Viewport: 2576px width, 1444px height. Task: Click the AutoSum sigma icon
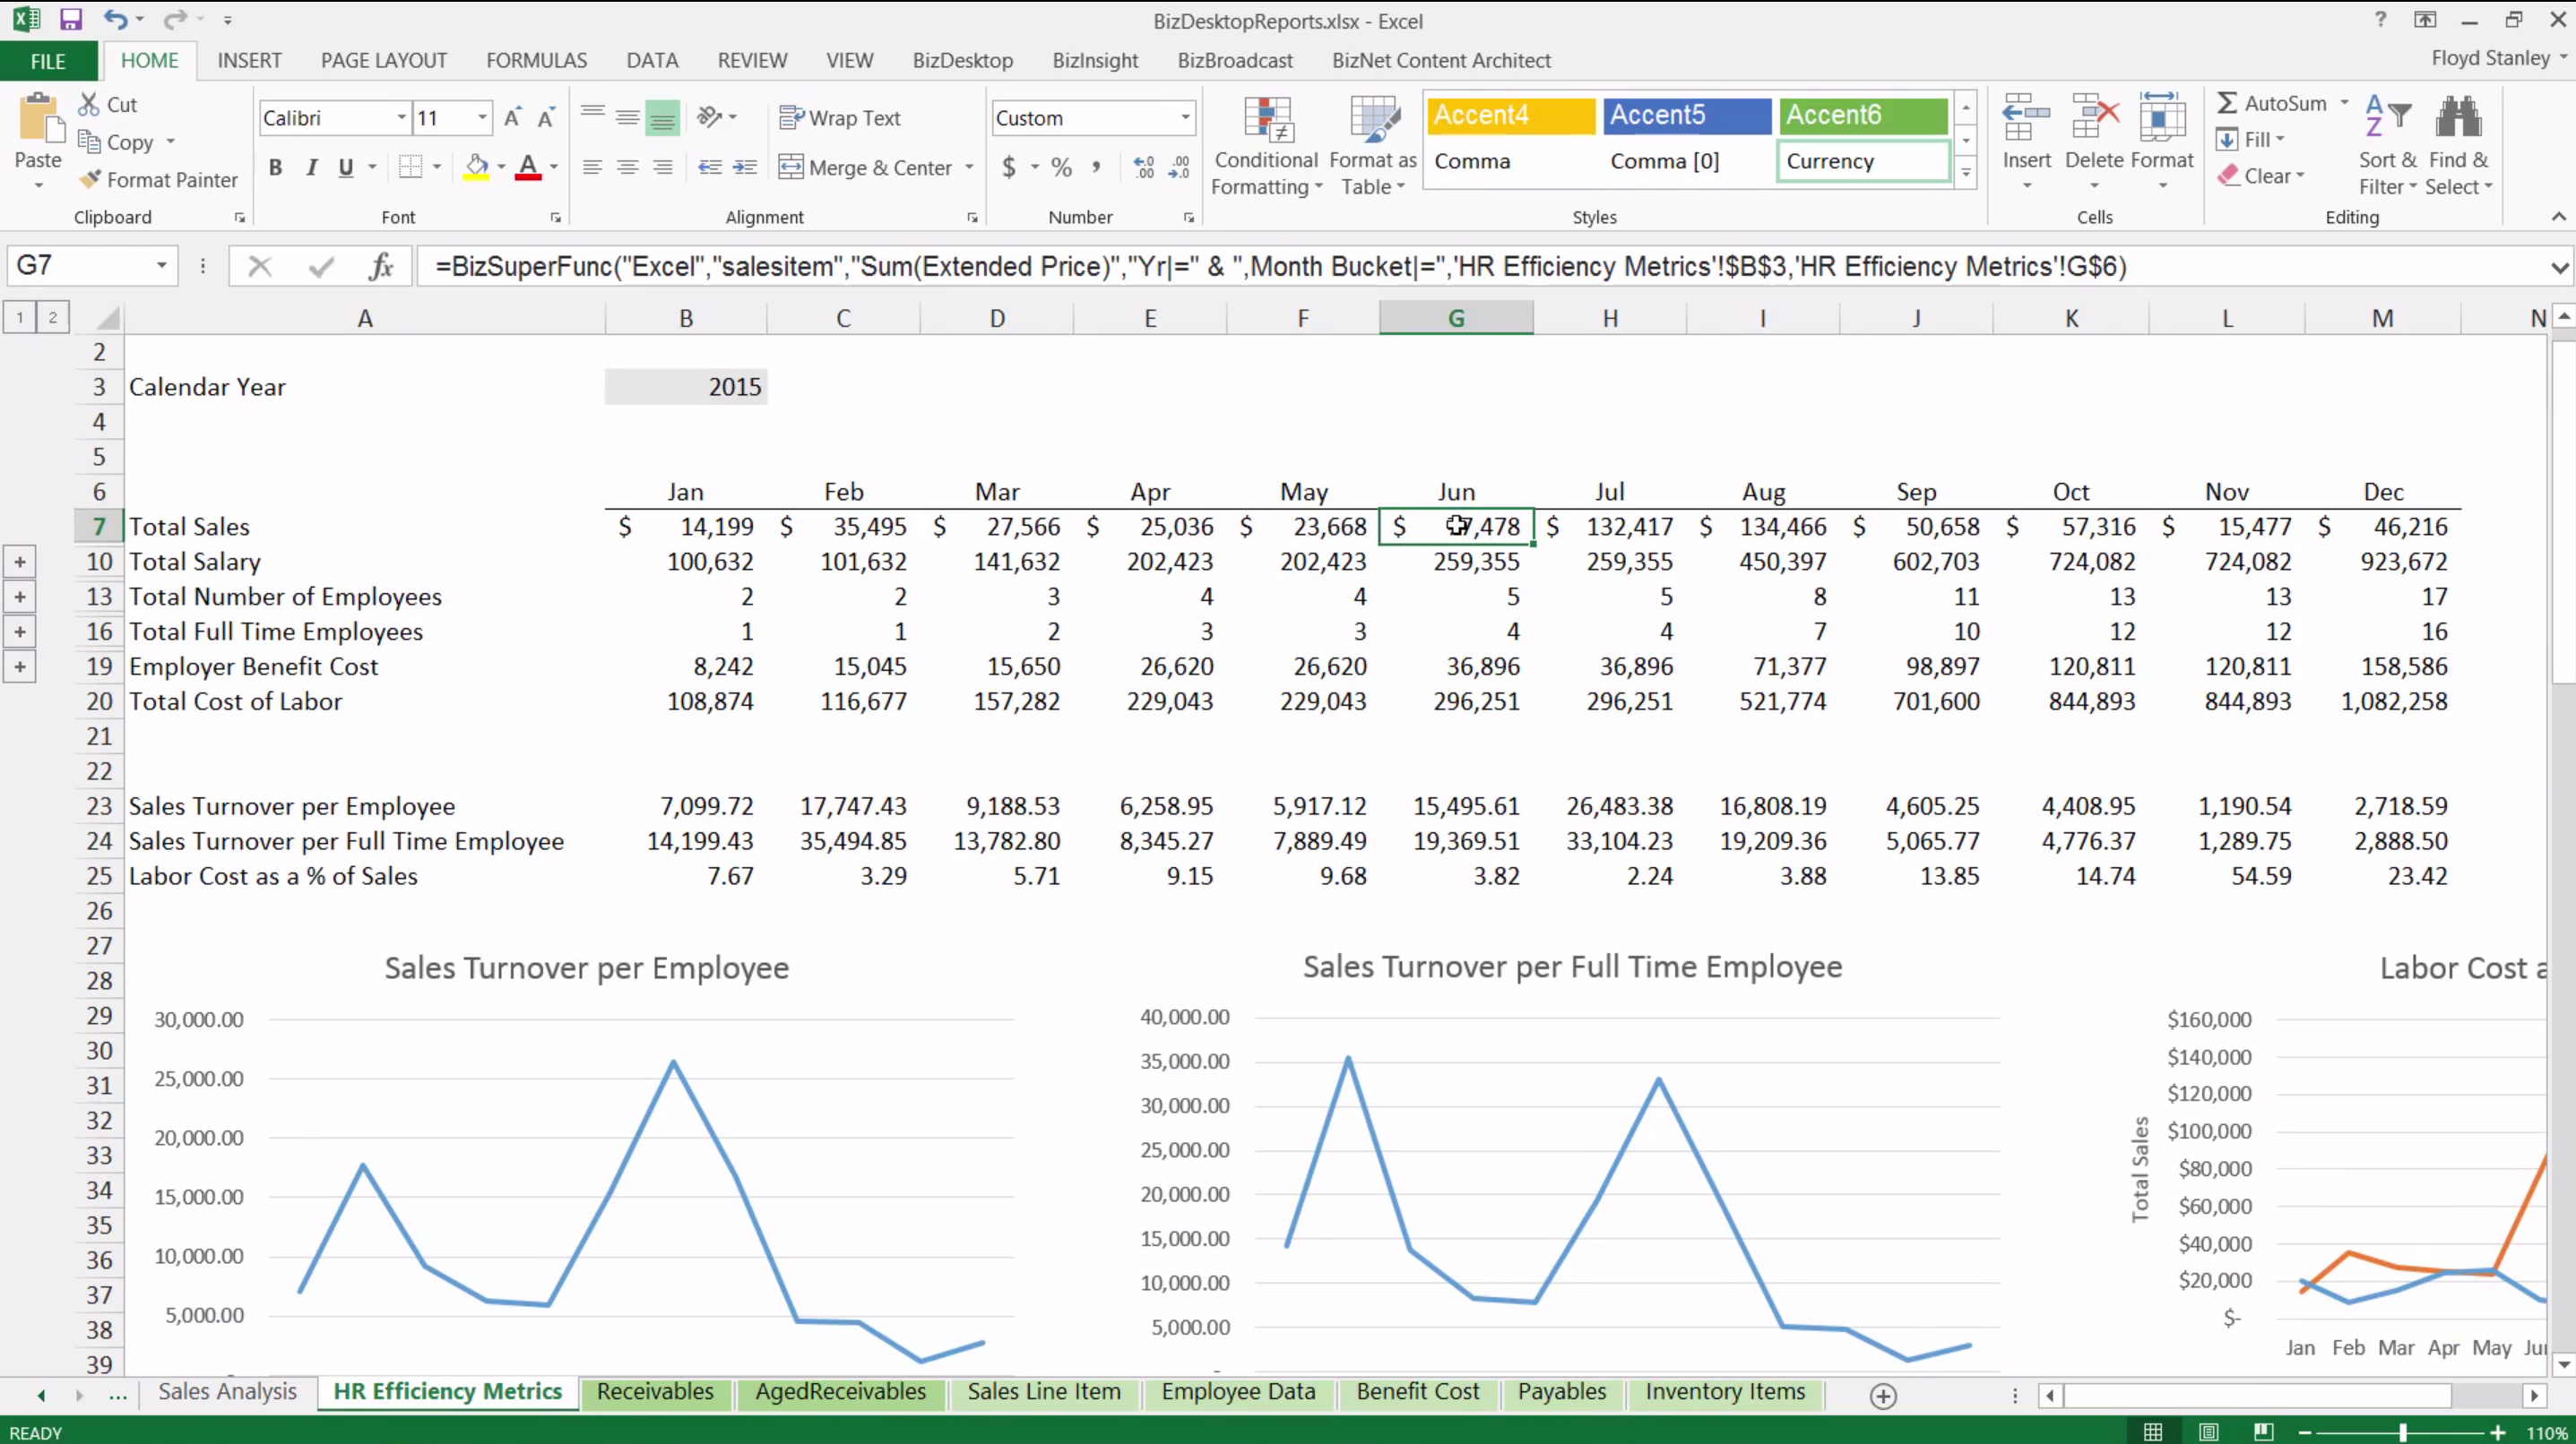2226,103
